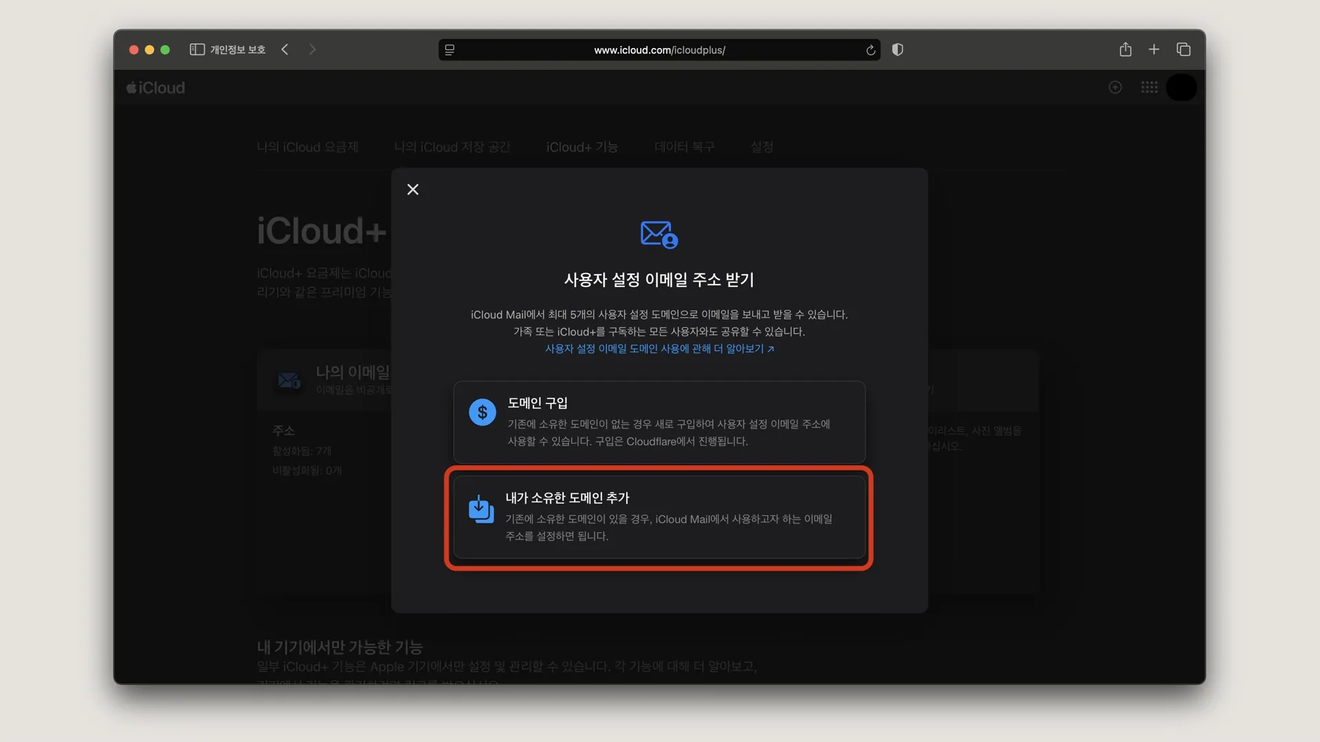Open the 사용자 설정 이메일 도메인 더 알아보기 link
The height and width of the screenshot is (742, 1320).
pos(659,349)
